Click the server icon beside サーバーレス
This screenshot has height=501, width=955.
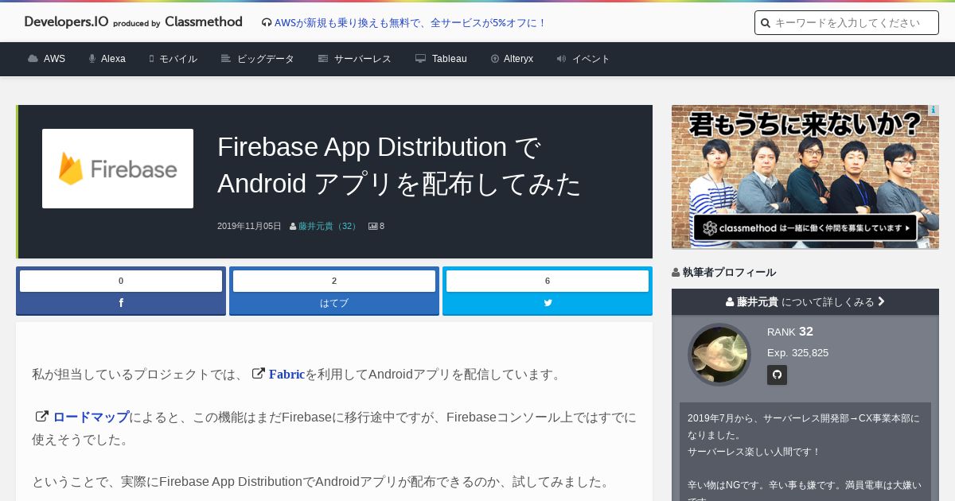pos(323,59)
